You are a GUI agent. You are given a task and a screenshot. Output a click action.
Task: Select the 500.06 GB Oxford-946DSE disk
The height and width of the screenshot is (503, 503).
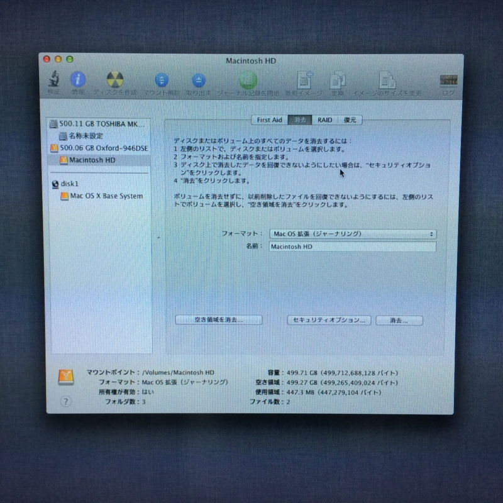click(x=99, y=148)
